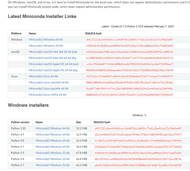190x171 pixels.
Task: Click the Windows installers heading
Action: [28, 105]
